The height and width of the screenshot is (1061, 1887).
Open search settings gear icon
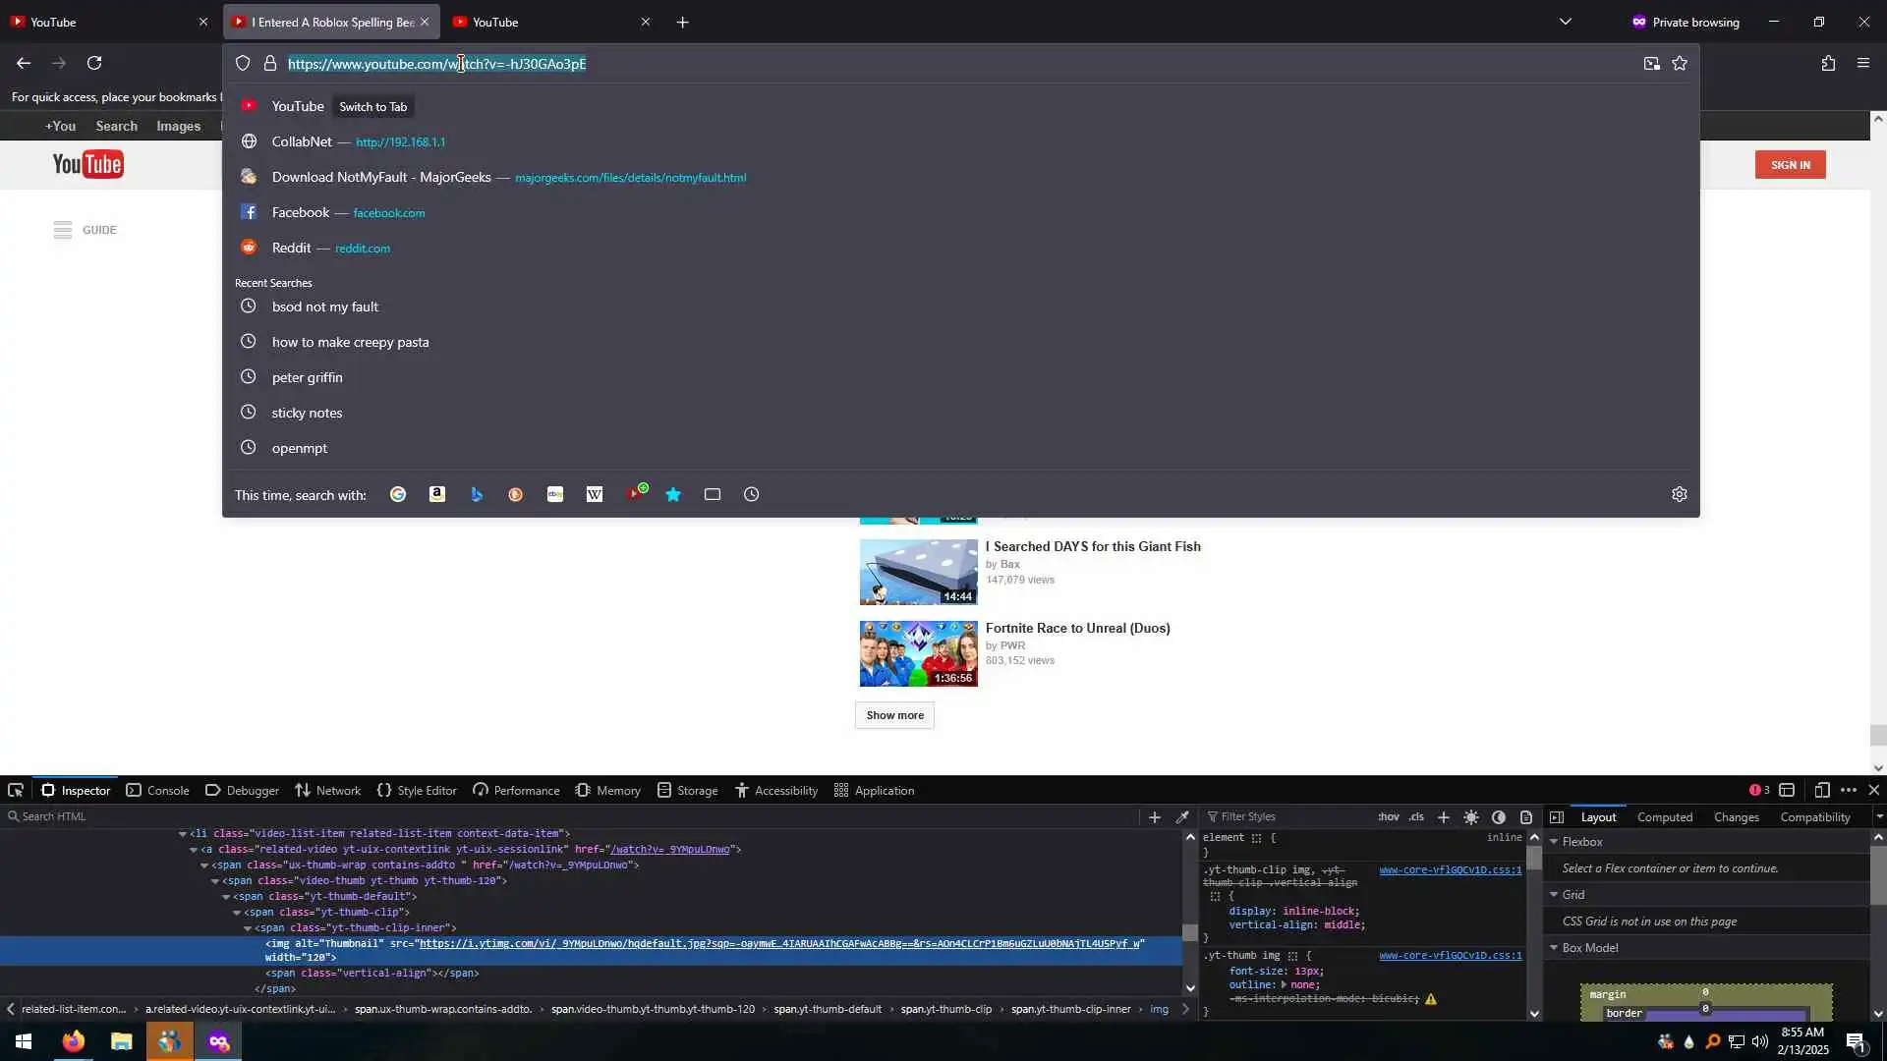coord(1680,495)
